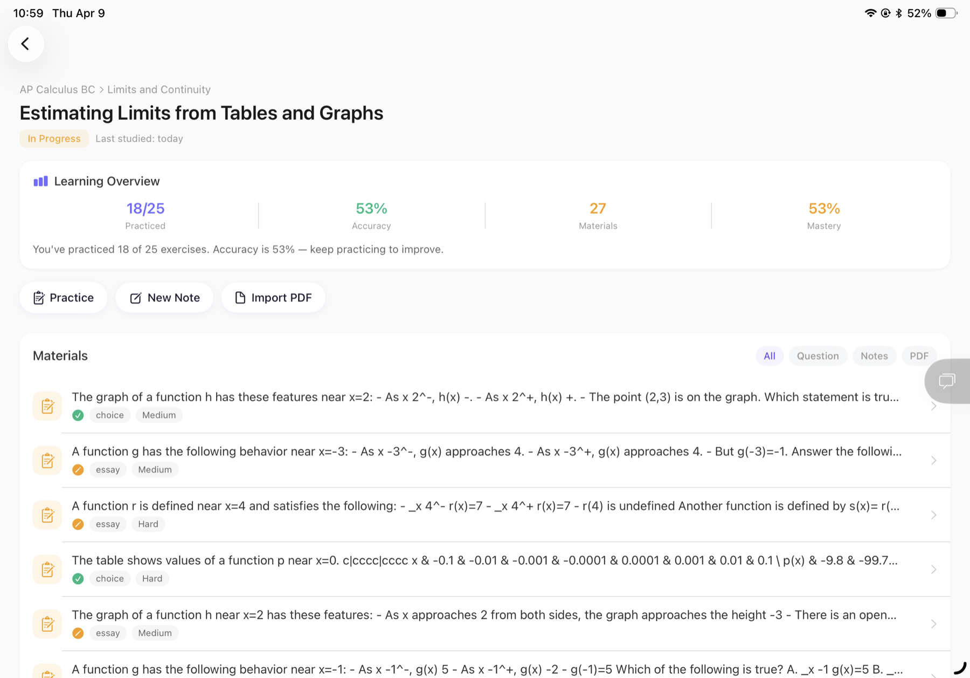This screenshot has height=678, width=970.
Task: Open the 'g(-3)=-1' question via its chevron
Action: pos(934,460)
